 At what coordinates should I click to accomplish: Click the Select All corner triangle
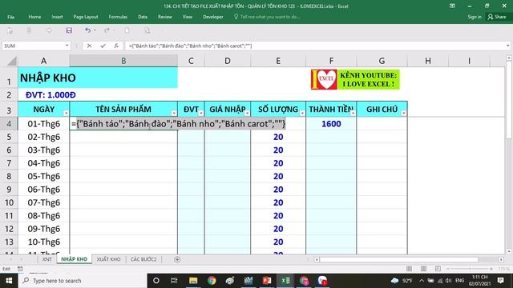tap(12, 61)
